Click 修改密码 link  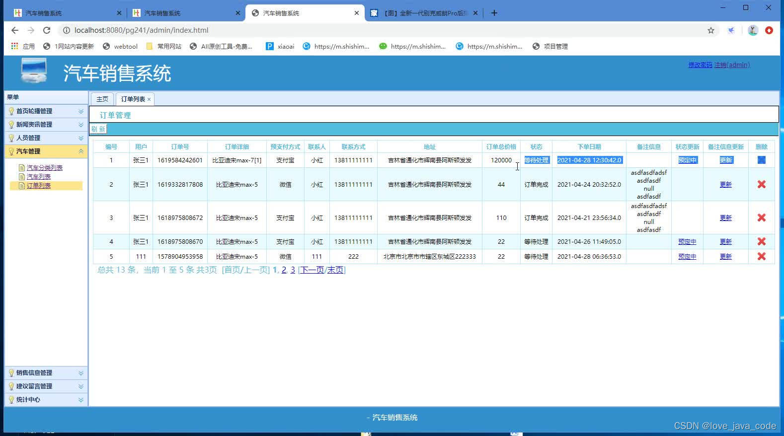(700, 65)
